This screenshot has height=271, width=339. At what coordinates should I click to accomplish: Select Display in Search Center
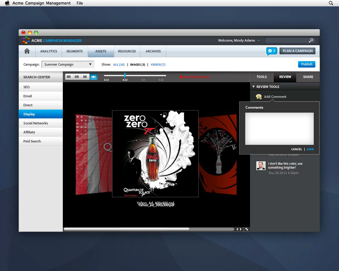pos(41,114)
